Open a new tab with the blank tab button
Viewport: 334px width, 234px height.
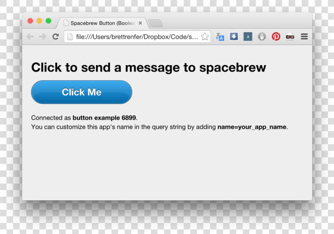pos(155,23)
